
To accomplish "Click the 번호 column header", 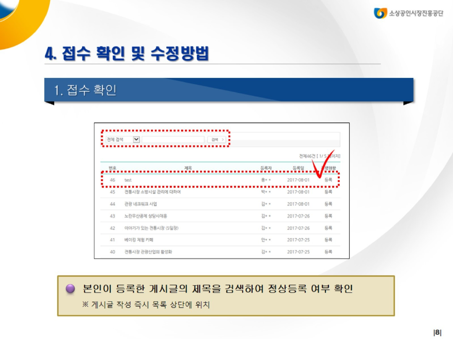I will pos(112,168).
